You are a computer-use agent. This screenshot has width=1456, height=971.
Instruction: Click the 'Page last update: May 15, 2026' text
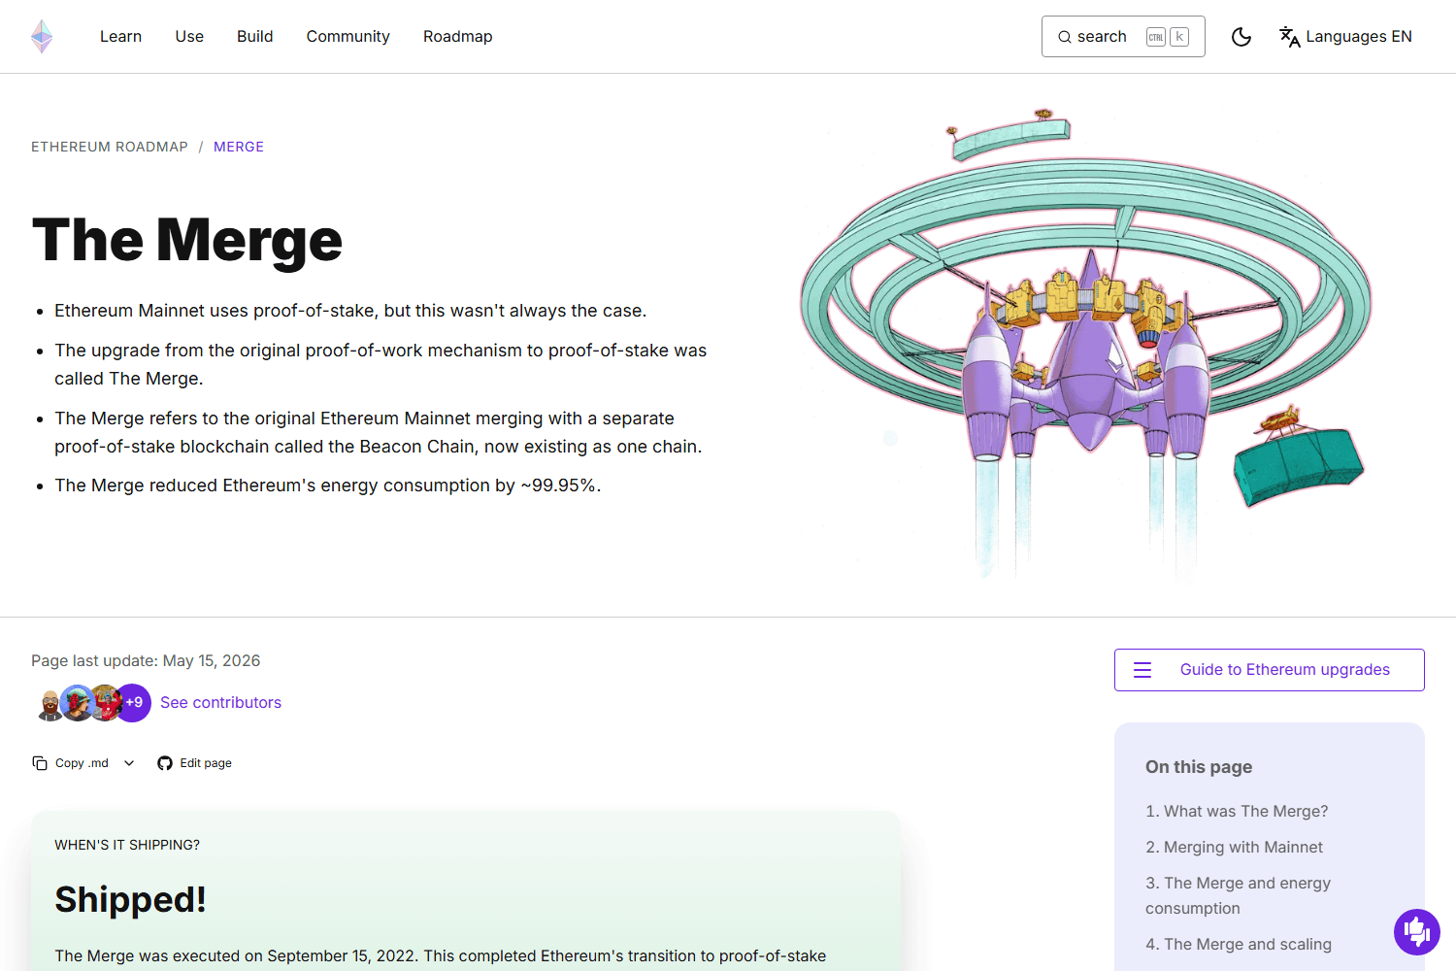coord(146,660)
